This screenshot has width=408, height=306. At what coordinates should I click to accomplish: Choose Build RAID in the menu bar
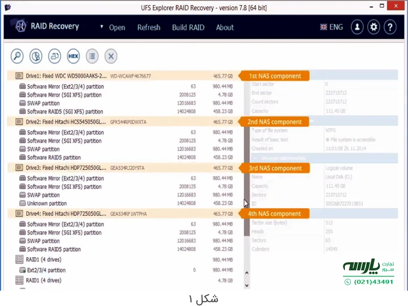click(188, 28)
